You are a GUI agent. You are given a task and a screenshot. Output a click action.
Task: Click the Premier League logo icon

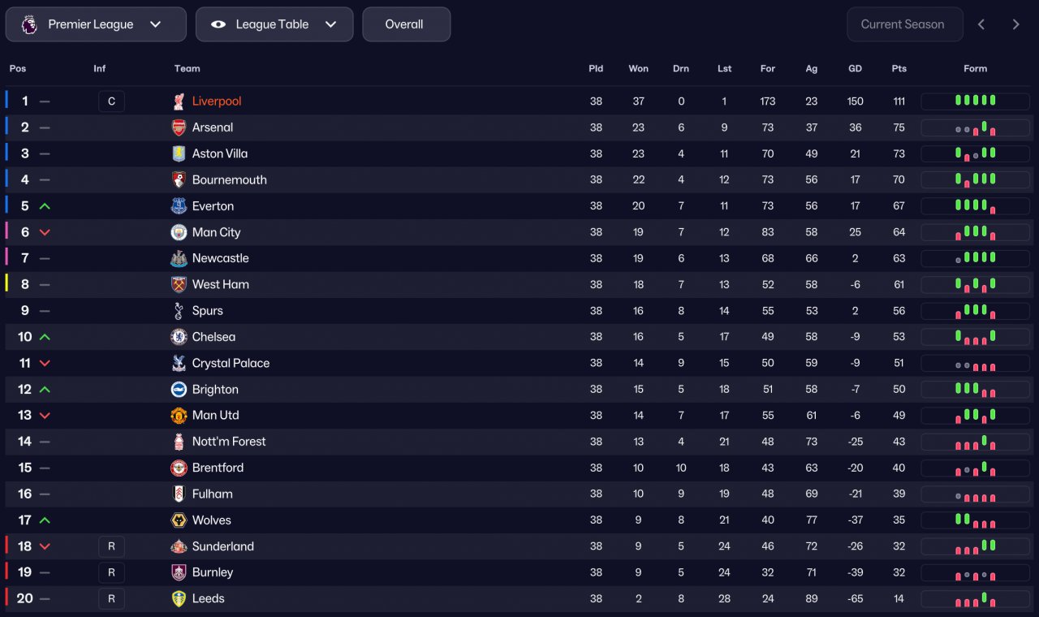coord(29,24)
